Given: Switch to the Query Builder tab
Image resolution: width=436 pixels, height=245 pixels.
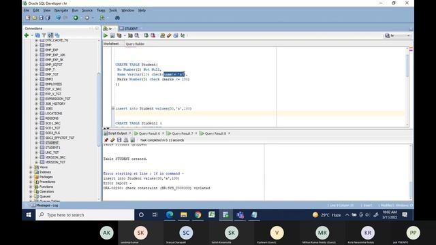Looking at the screenshot, I should (135, 44).
